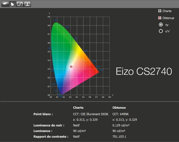Click the 'Point blanc :' row label

pos(43,114)
